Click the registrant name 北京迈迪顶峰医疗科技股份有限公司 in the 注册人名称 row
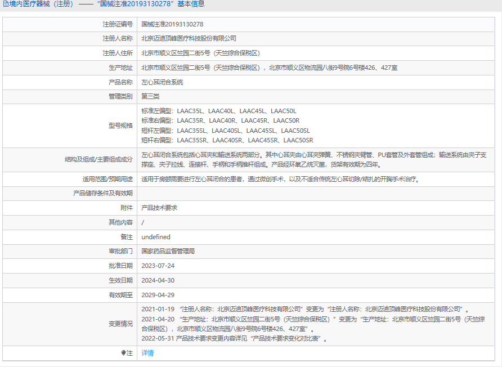The width and height of the screenshot is (502, 367). click(189, 38)
